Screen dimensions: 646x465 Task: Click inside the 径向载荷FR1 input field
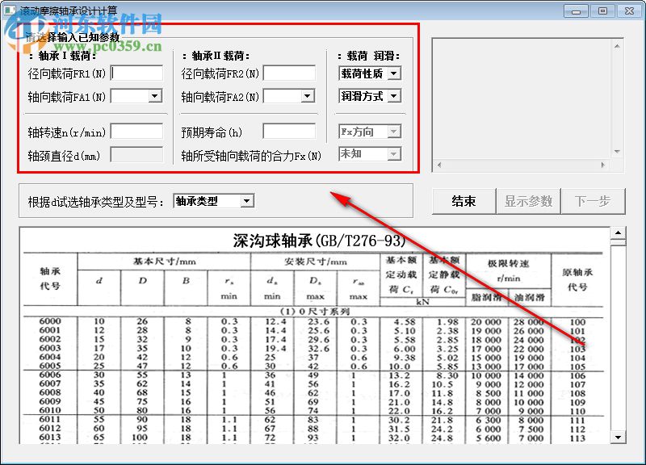(x=136, y=73)
